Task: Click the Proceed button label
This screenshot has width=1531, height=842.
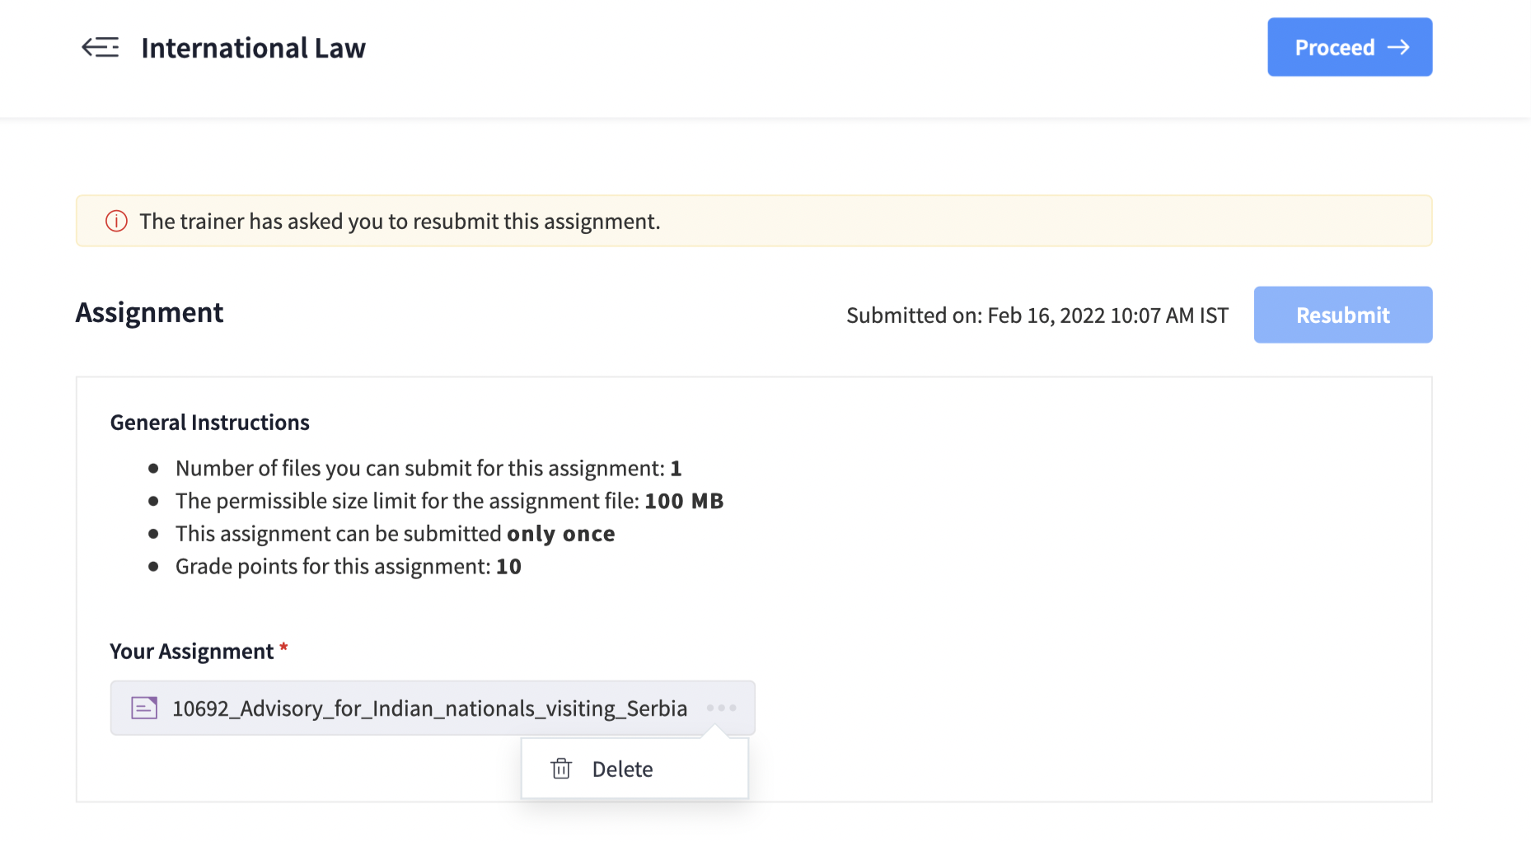Action: coord(1334,48)
